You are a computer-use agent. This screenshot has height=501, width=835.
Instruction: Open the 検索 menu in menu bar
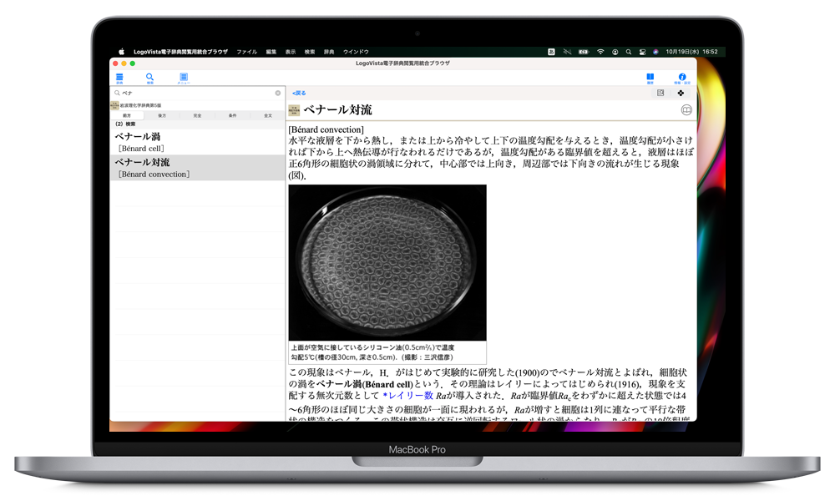coord(310,52)
